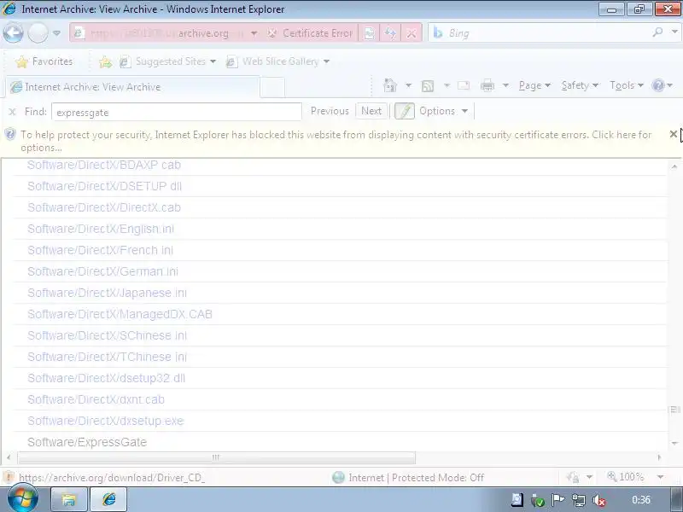Viewport: 683px width, 512px height.
Task: Click the archive.org address bar
Action: coord(158,33)
